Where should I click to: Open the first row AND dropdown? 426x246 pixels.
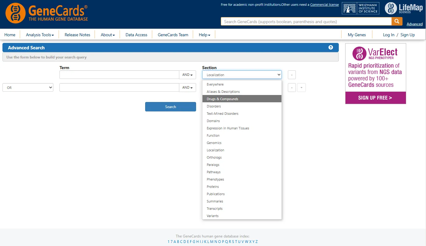click(187, 75)
